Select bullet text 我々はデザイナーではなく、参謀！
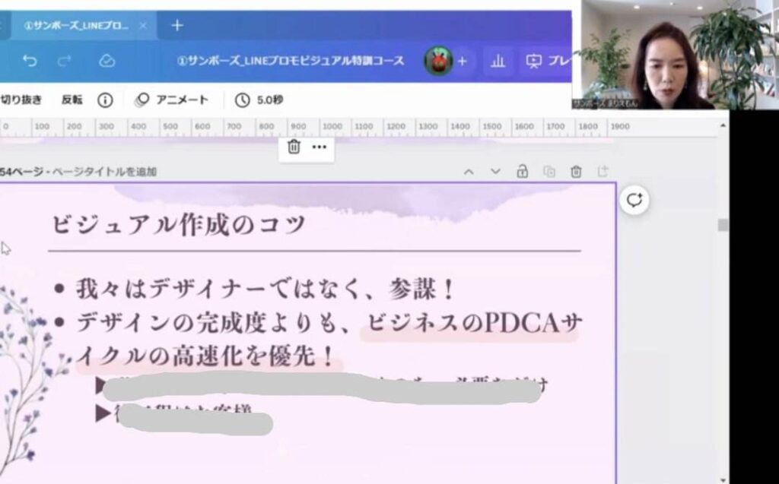The height and width of the screenshot is (484, 779). point(265,289)
